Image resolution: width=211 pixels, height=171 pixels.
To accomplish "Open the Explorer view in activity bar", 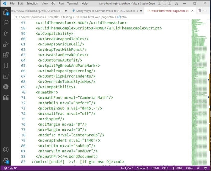I will (6, 12).
